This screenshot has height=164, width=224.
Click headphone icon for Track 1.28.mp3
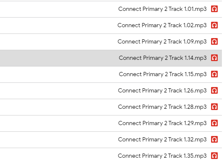[x=214, y=107]
